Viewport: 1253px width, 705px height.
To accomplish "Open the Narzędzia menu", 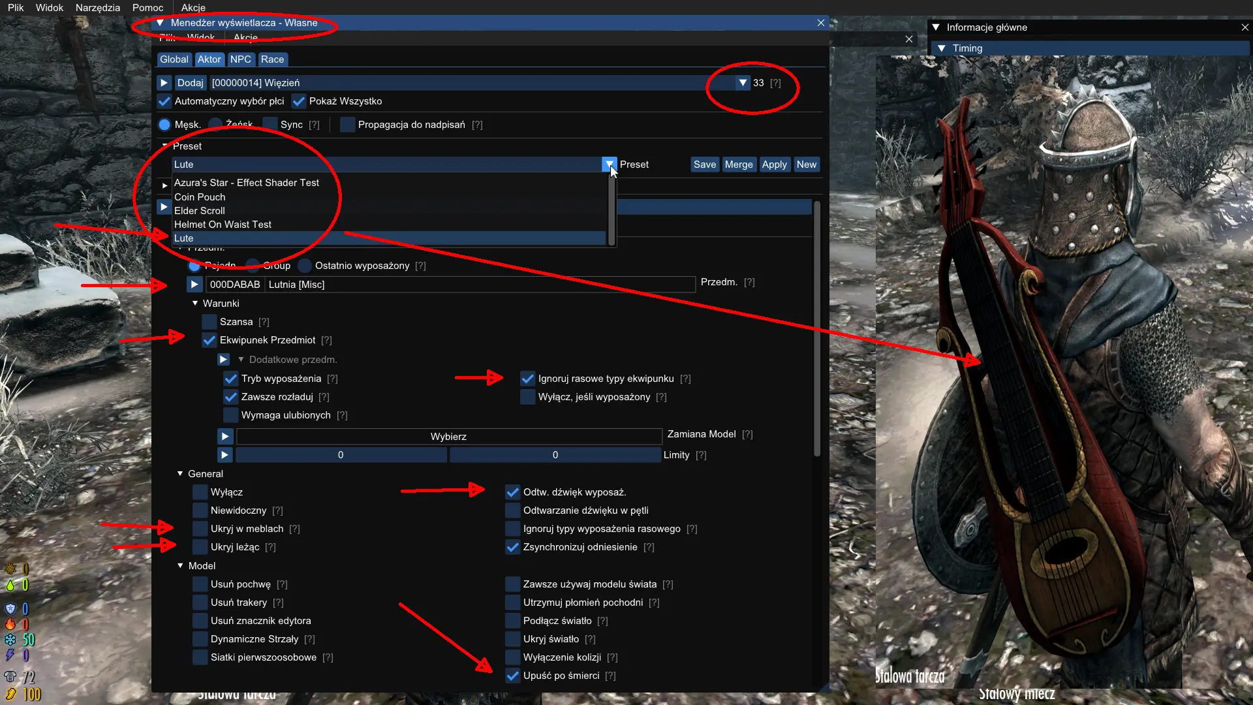I will tap(98, 8).
